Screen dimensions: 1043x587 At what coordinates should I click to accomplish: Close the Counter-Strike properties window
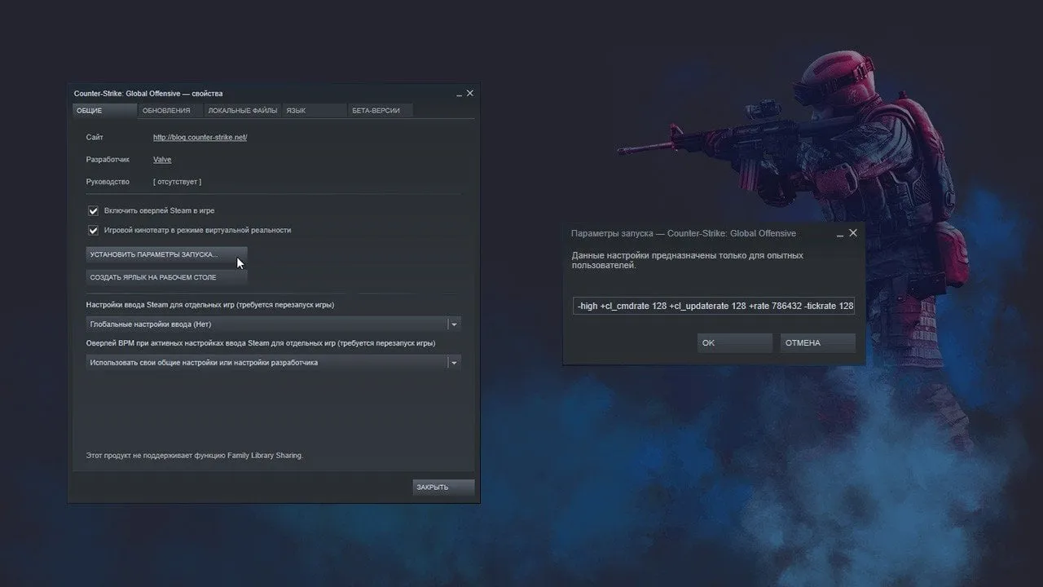coord(469,93)
